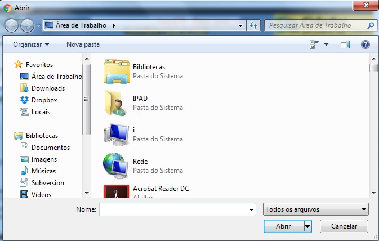The height and width of the screenshot is (241, 379).
Task: Open Subversion library
Action: point(48,183)
